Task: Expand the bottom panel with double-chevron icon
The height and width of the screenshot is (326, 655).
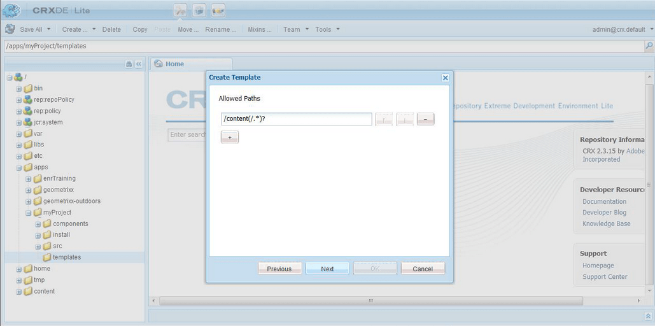Action: coord(649,316)
